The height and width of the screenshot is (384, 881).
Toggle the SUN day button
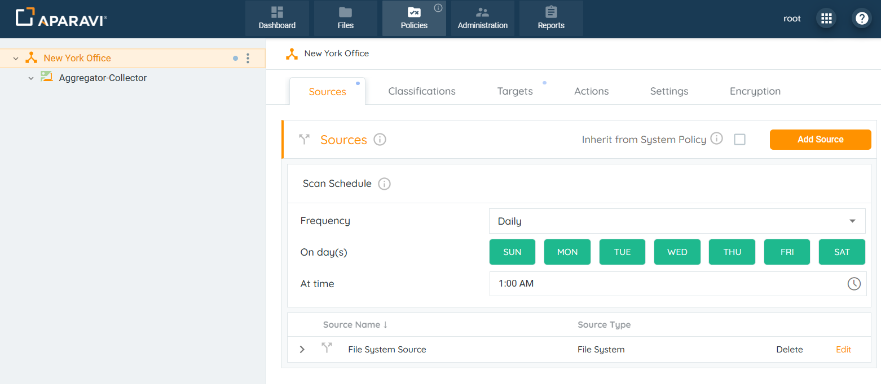click(x=512, y=252)
